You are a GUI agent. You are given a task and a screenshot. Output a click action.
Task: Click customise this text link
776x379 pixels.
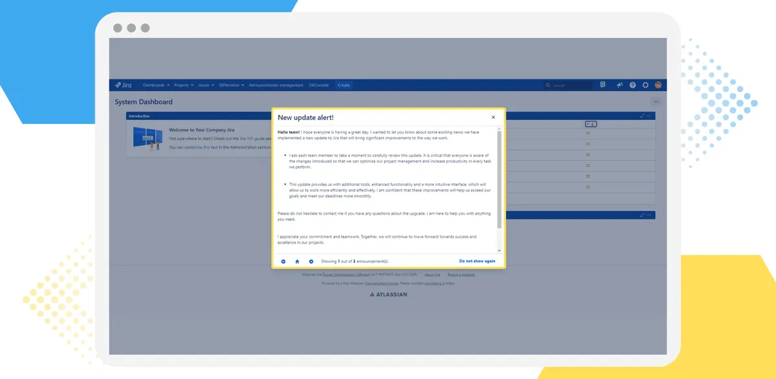201,147
